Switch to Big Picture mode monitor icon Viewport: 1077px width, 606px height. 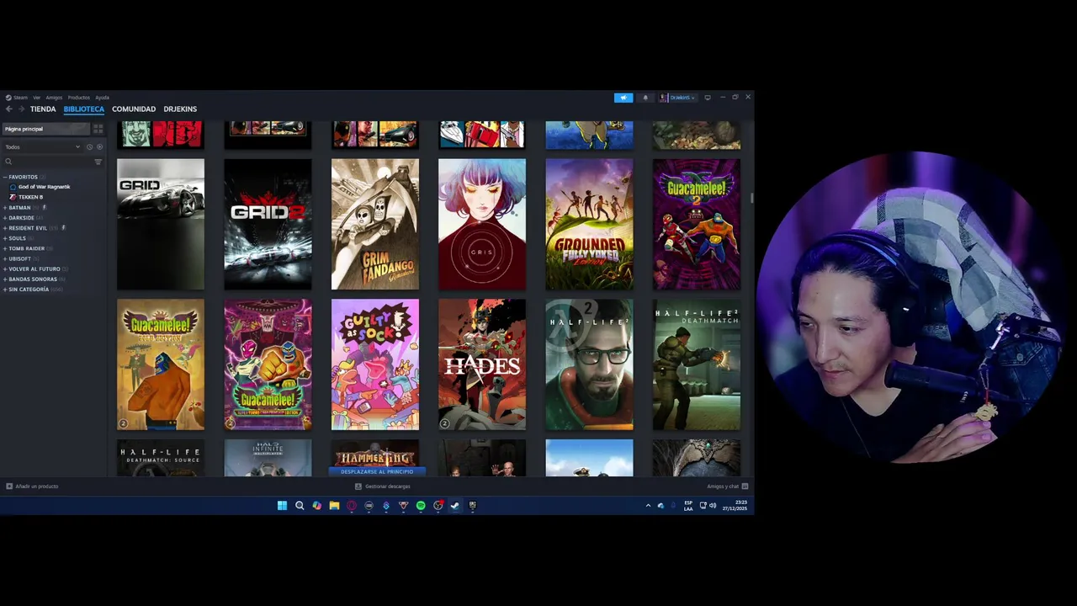tap(708, 98)
